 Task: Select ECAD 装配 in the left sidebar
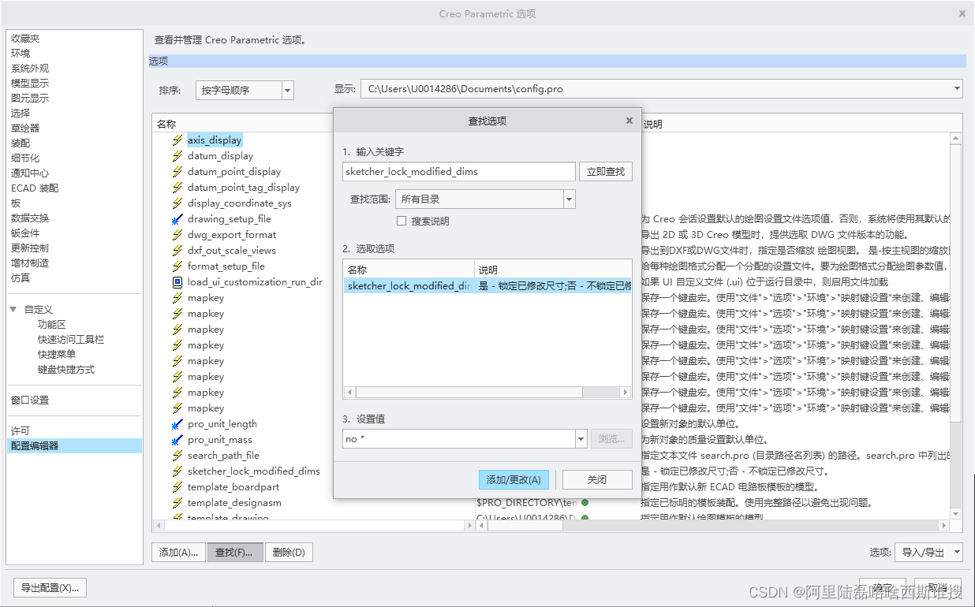(x=35, y=188)
